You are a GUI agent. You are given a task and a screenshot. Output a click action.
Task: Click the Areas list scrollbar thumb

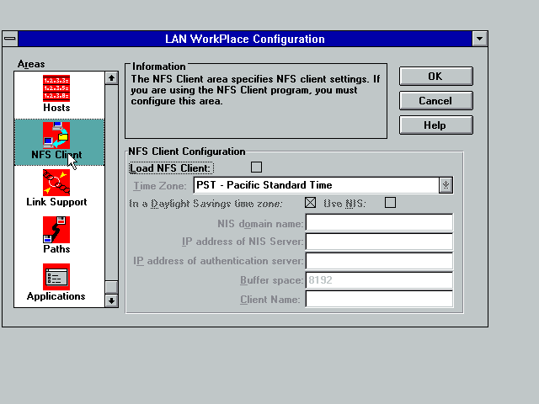click(x=111, y=287)
